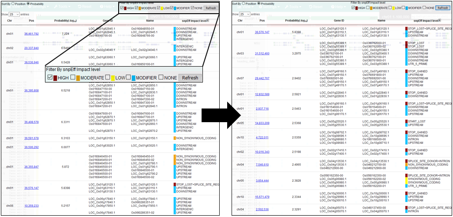453x217 pixels.
Task: Open position link 36,408,578
Action: point(31,122)
